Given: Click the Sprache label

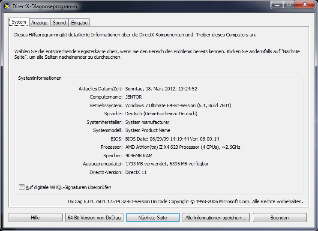Looking at the screenshot, I should (x=114, y=114).
